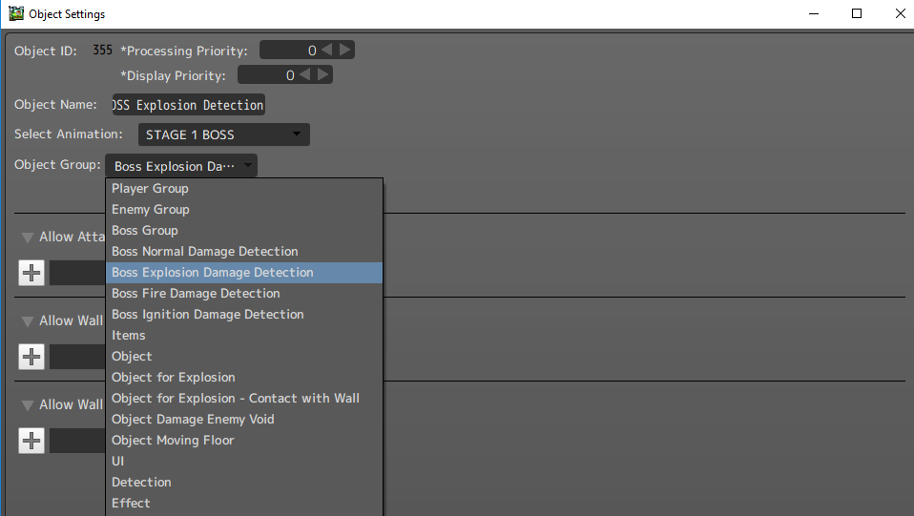Click the Object Name text field
914x516 pixels.
pyautogui.click(x=188, y=105)
